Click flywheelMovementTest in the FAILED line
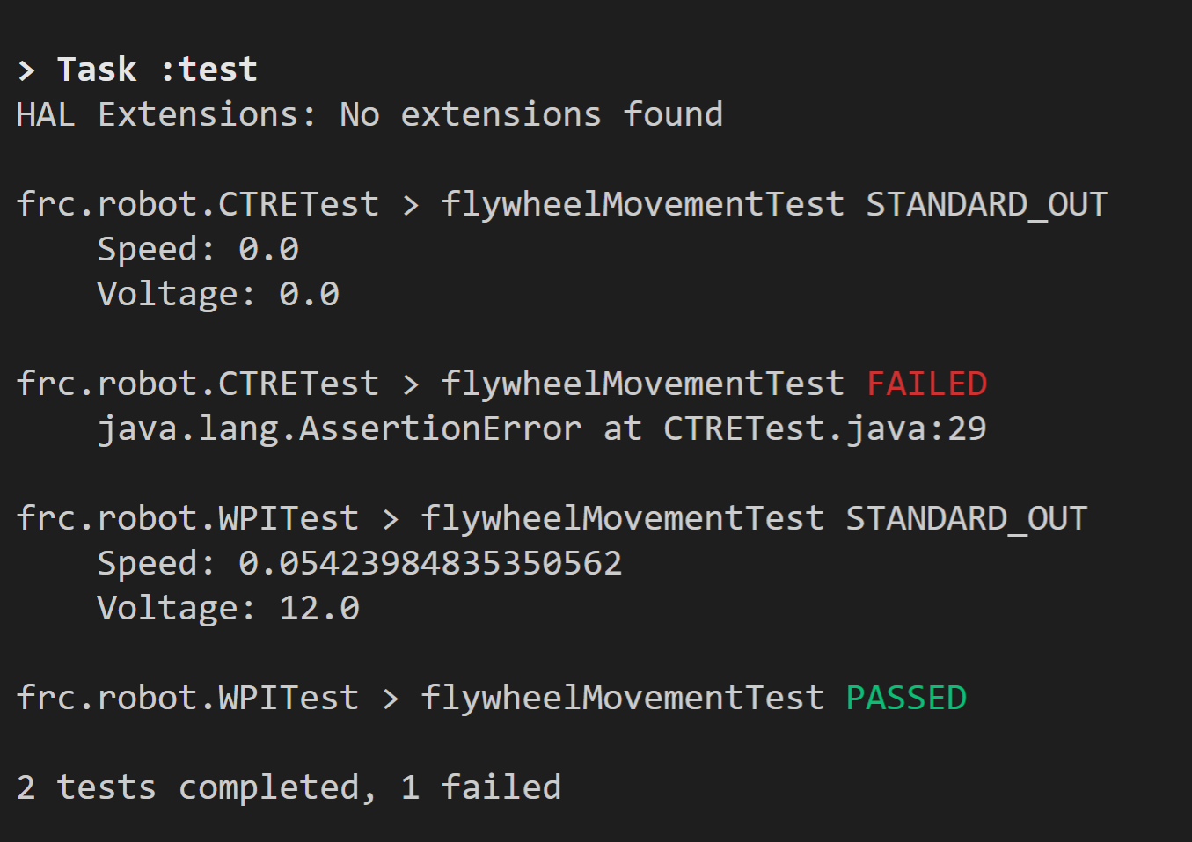1192x842 pixels. [x=642, y=384]
